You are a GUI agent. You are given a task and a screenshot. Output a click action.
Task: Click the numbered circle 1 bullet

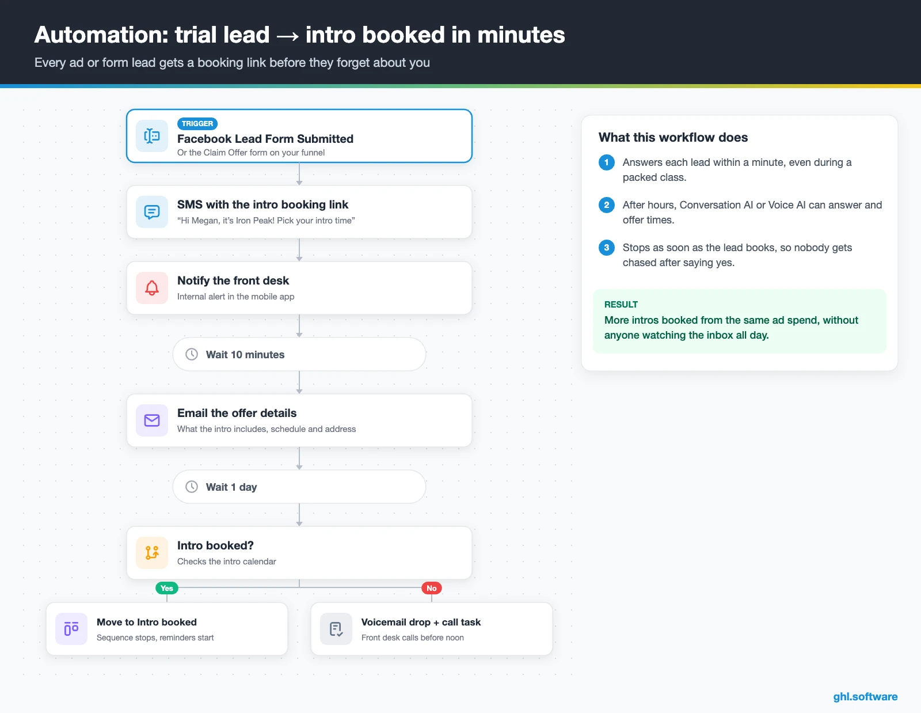607,162
